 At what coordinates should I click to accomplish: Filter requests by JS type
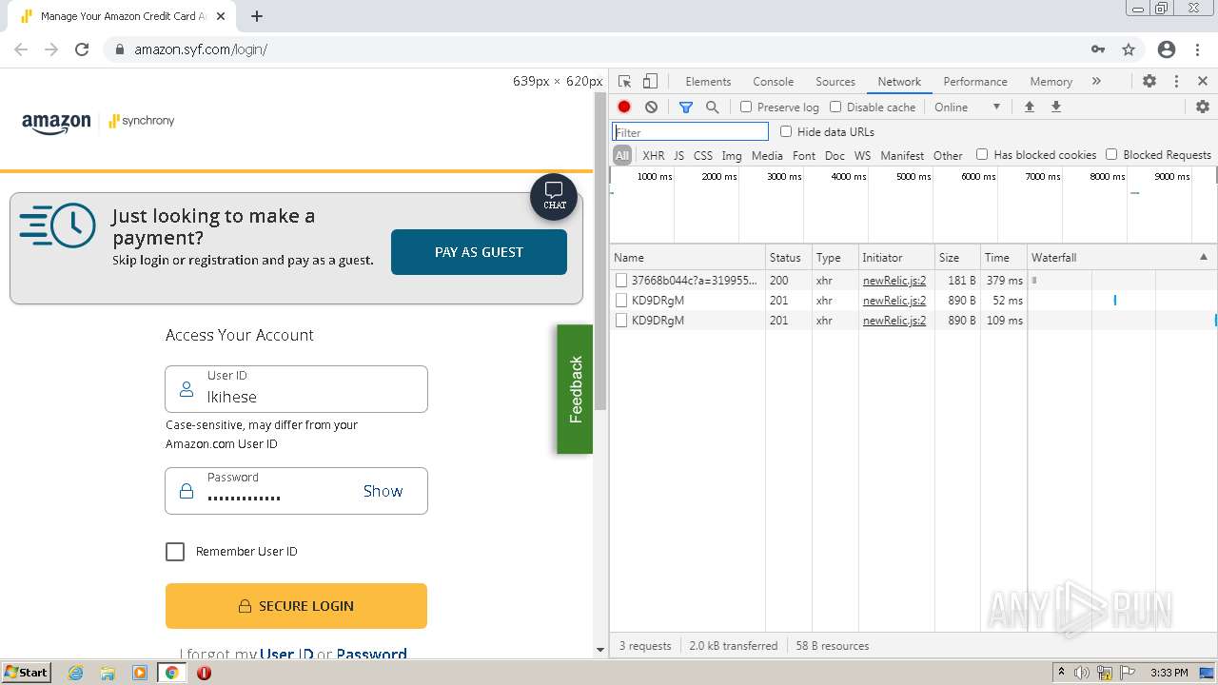click(x=678, y=155)
